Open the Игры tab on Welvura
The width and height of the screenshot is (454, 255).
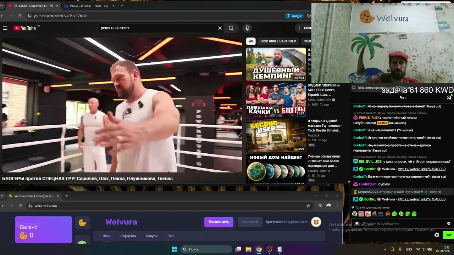[106, 236]
